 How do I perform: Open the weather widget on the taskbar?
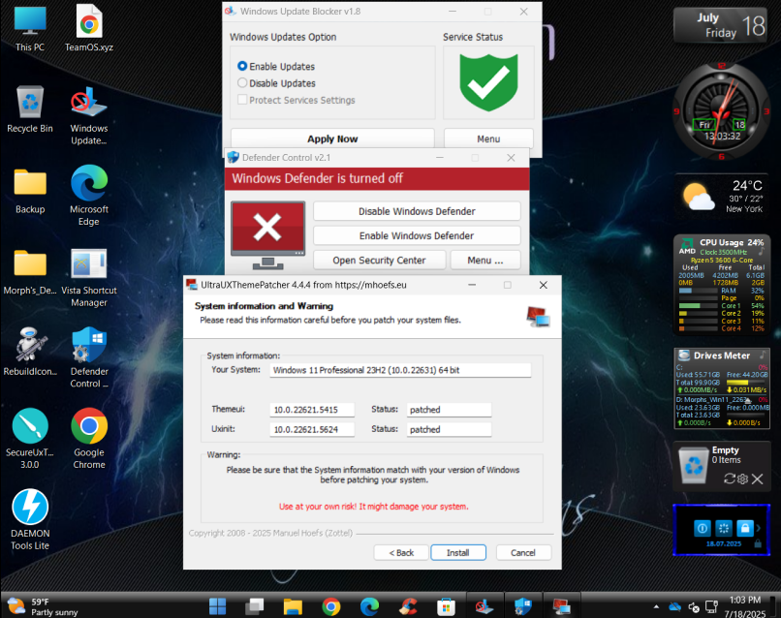pyautogui.click(x=45, y=606)
